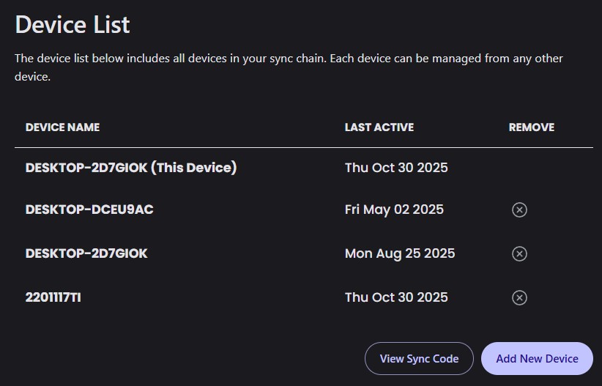602x386 pixels.
Task: Click the LAST ACTIVE column header
Action: pos(379,127)
